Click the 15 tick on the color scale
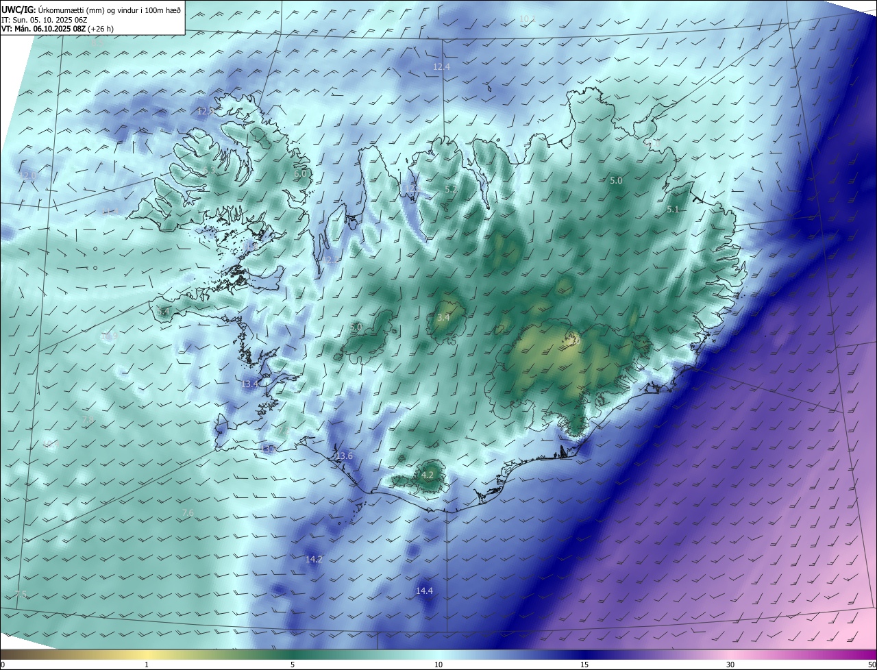 click(584, 665)
